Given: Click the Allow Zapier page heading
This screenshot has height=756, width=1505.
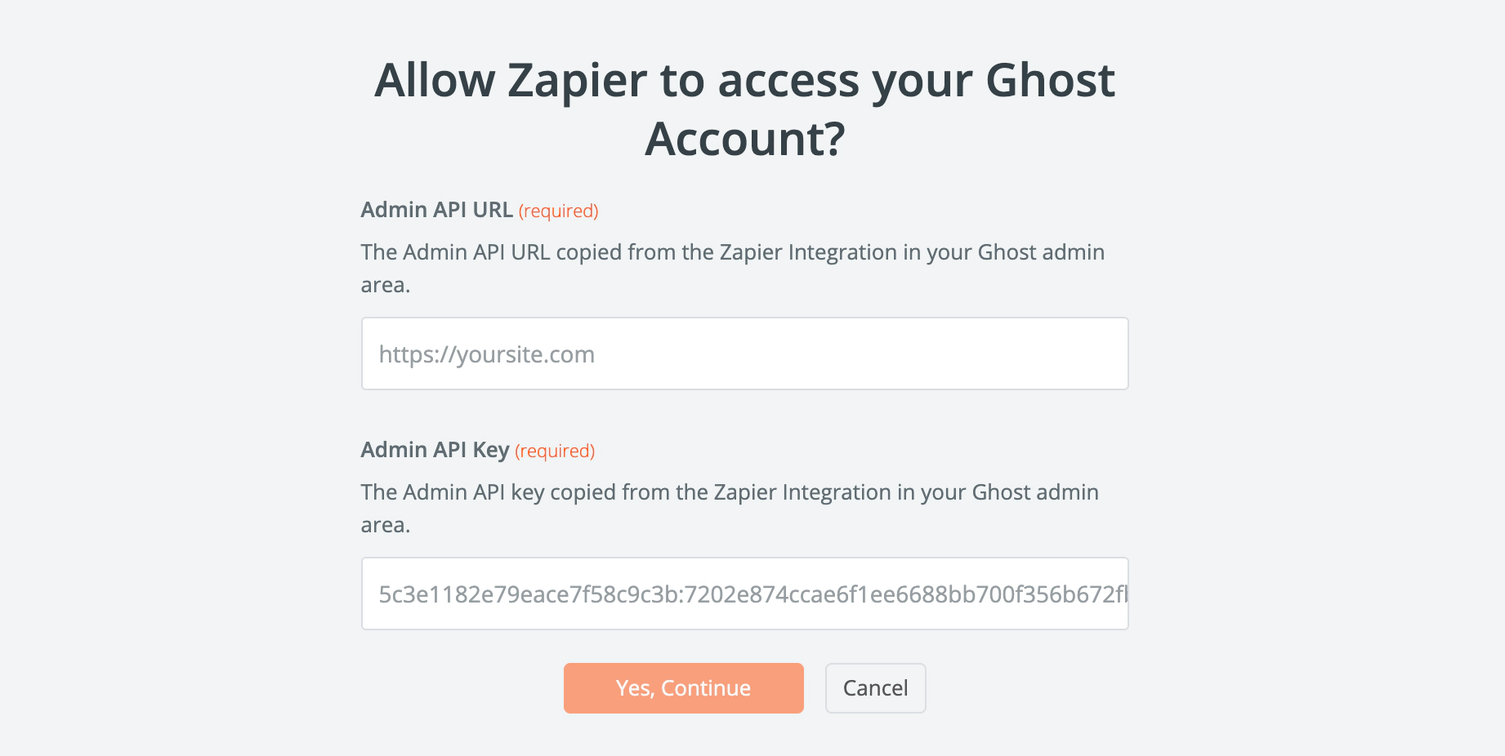Looking at the screenshot, I should pyautogui.click(x=744, y=109).
